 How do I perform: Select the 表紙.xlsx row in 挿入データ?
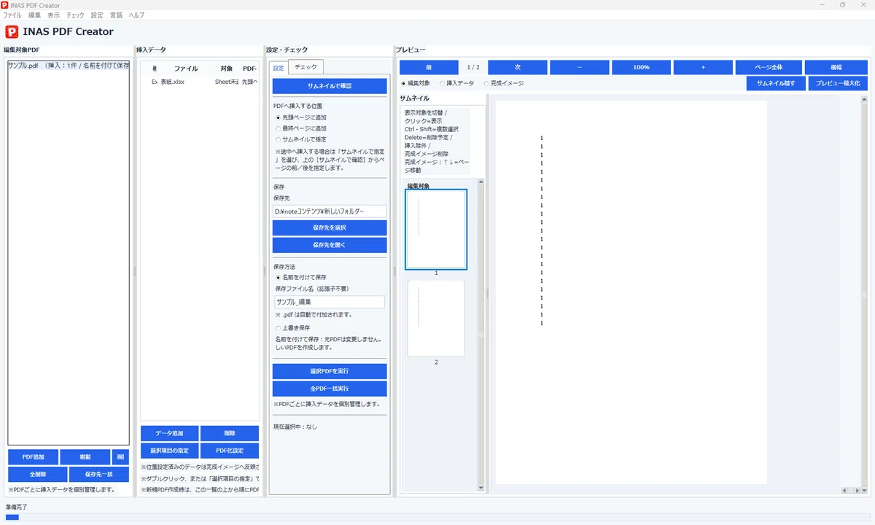(x=201, y=82)
